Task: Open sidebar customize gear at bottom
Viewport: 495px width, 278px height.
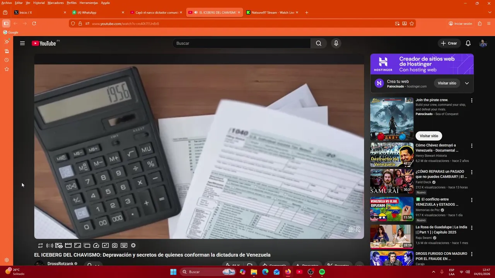Action: [7, 260]
